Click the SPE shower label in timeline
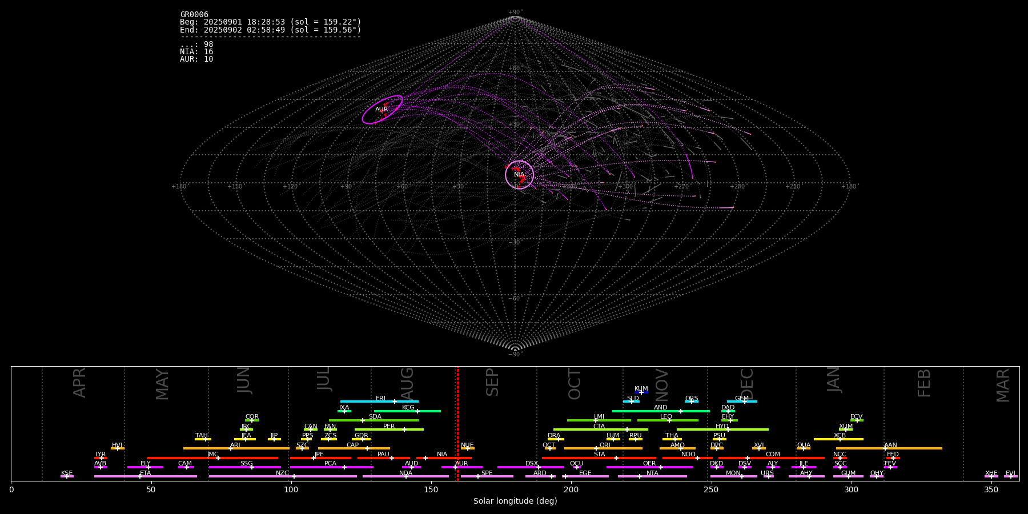 (x=487, y=473)
